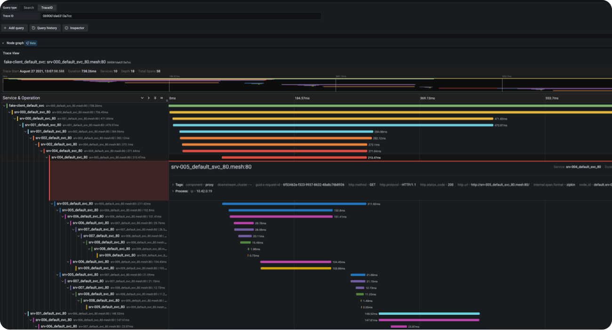The height and width of the screenshot is (330, 612).
Task: Click the clock icon on the Query history button
Action: (x=32, y=28)
